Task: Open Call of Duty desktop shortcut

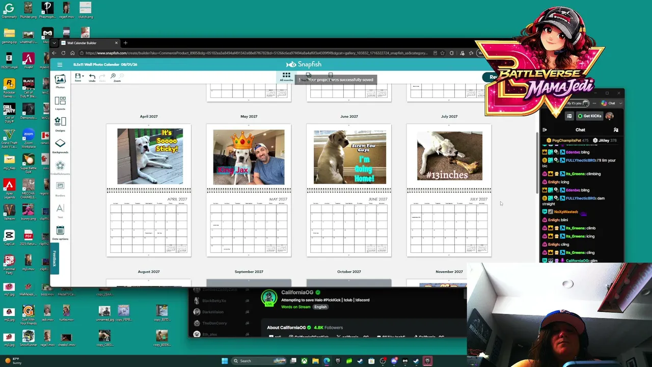Action: tap(9, 113)
